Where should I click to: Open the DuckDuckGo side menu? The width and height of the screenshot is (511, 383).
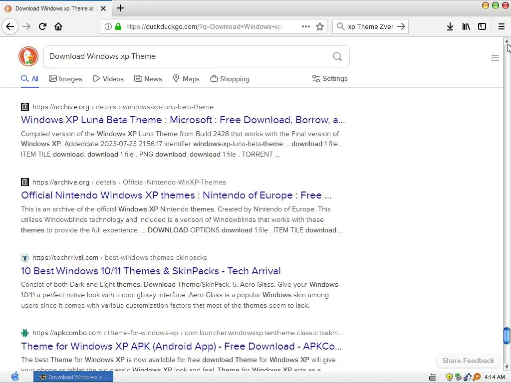click(x=495, y=58)
